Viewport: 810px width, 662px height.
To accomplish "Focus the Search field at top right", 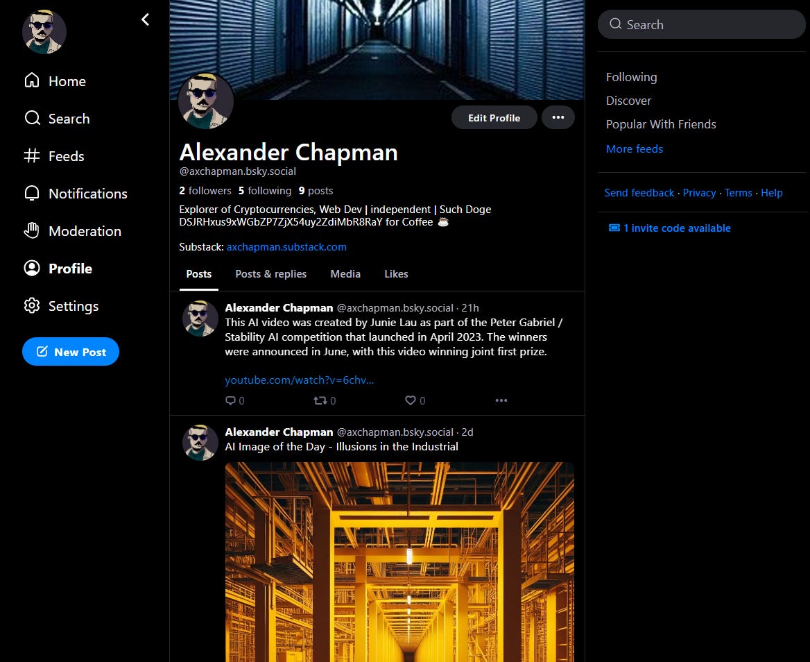I will pos(701,24).
